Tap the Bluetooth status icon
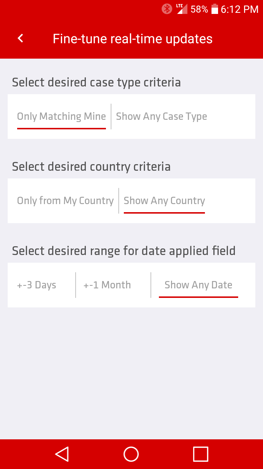Viewport: 263px width, 469px height. 167,9
